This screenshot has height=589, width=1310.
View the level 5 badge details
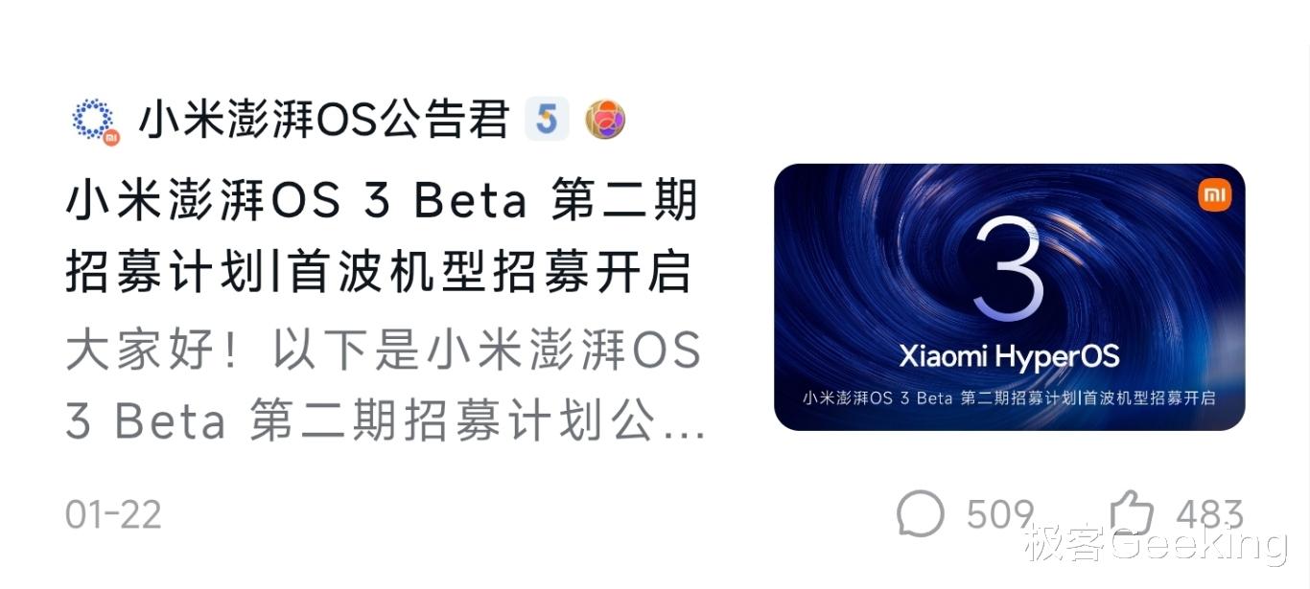point(547,120)
